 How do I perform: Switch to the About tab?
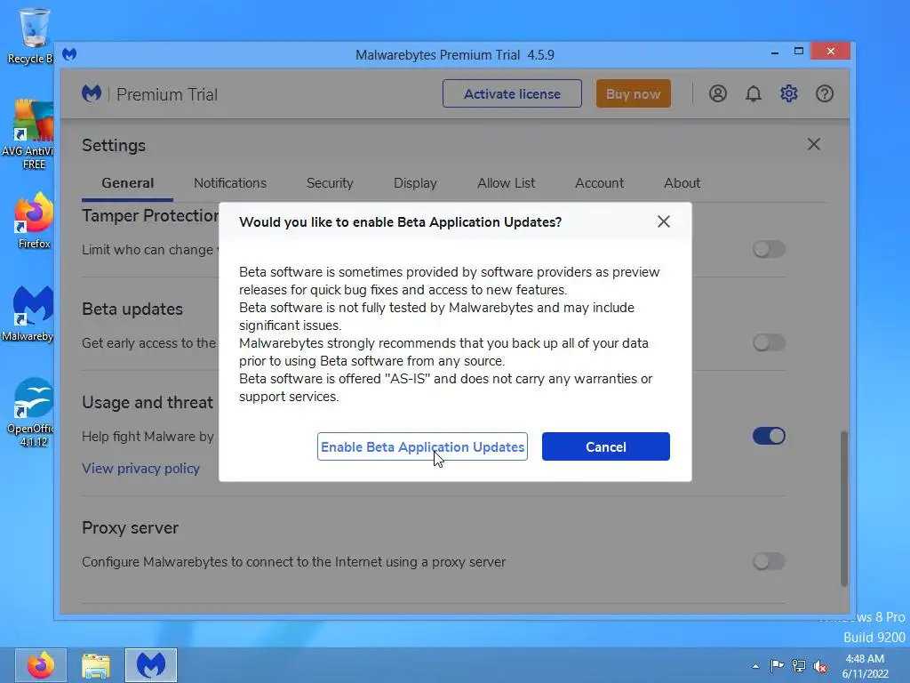click(682, 183)
